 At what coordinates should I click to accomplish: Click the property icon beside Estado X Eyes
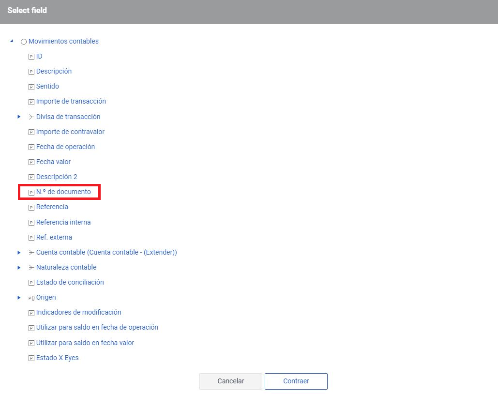31,358
